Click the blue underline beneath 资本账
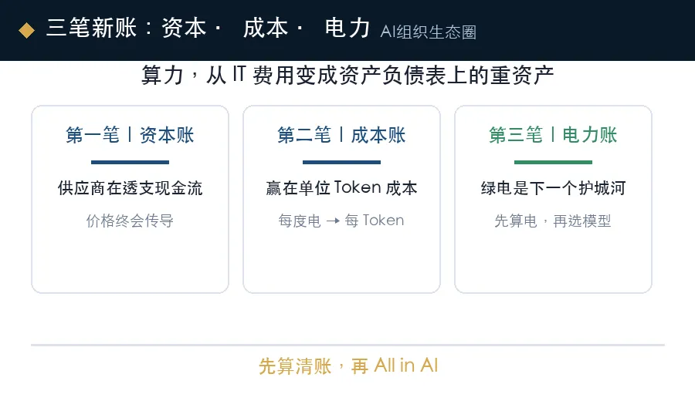695x401 pixels. click(x=130, y=163)
